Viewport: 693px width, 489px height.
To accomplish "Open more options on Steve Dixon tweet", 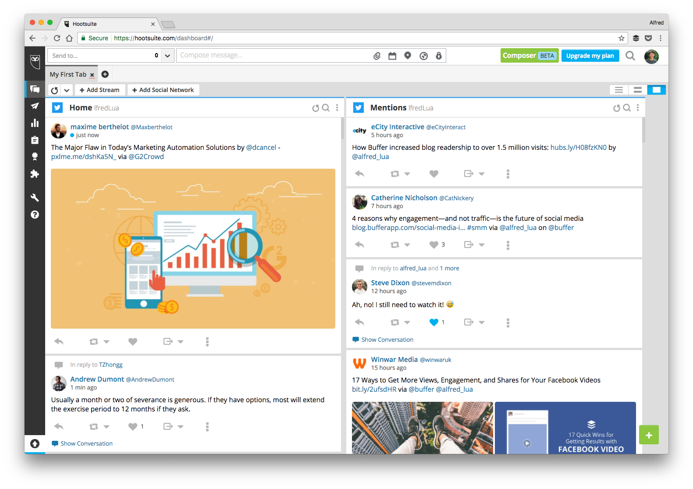I will click(x=508, y=322).
